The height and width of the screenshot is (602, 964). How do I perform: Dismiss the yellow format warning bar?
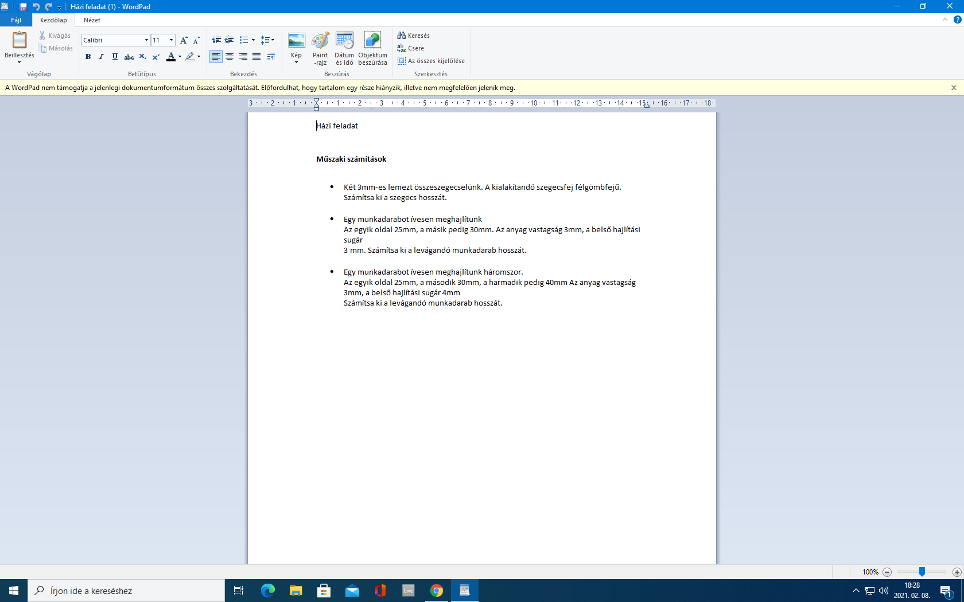(x=954, y=88)
